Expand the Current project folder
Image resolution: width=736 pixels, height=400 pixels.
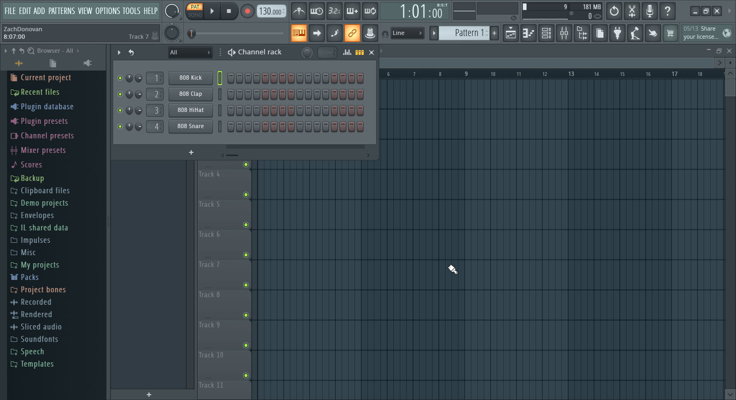coord(46,78)
